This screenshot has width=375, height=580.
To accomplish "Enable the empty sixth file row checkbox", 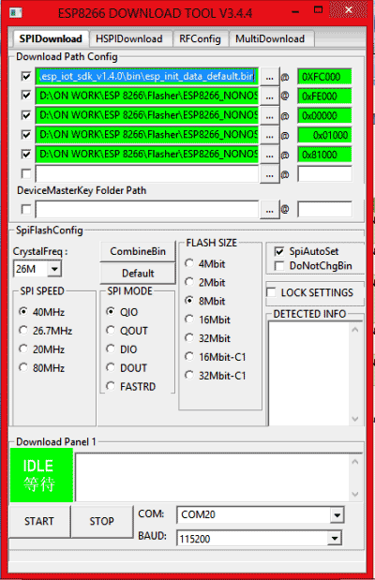I will click(26, 173).
